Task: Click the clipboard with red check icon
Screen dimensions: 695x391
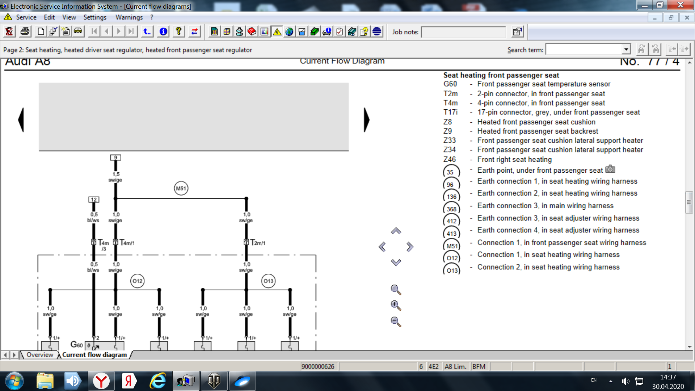Action: pos(339,32)
